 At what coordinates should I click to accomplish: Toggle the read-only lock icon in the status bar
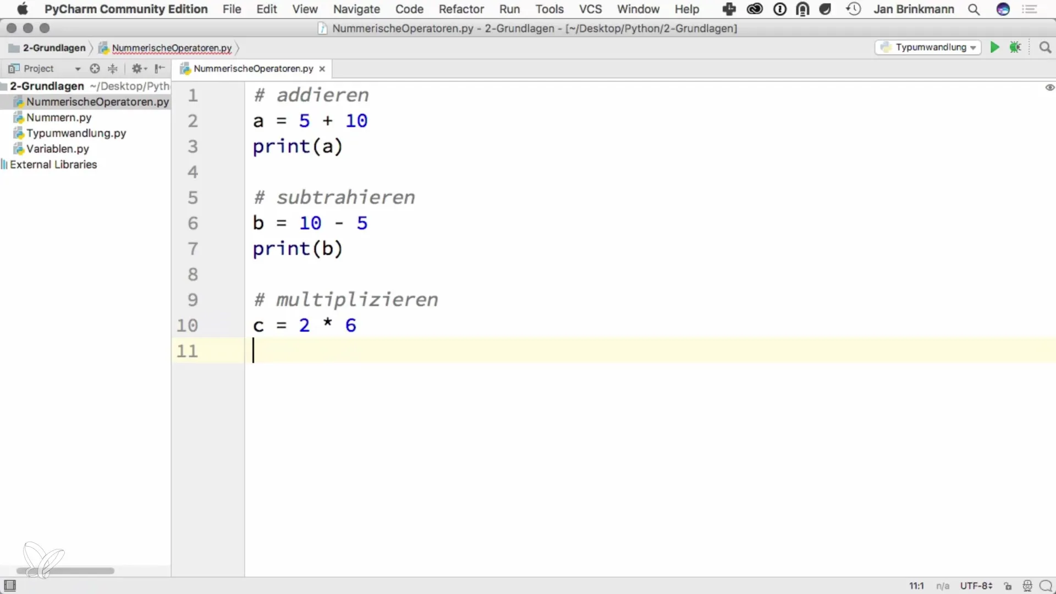point(1008,586)
